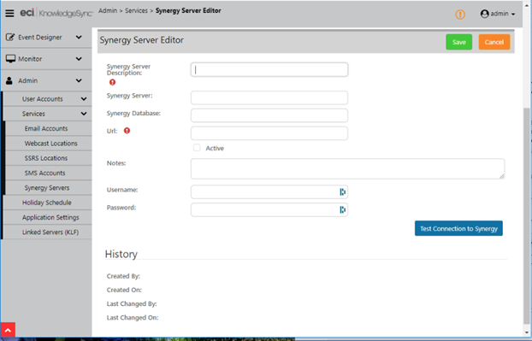This screenshot has height=341, width=532.
Task: Click the admin user avatar icon
Action: pyautogui.click(x=484, y=14)
